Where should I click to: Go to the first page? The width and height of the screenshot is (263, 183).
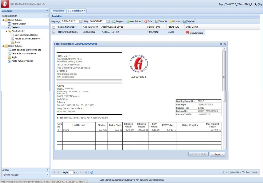(54, 172)
